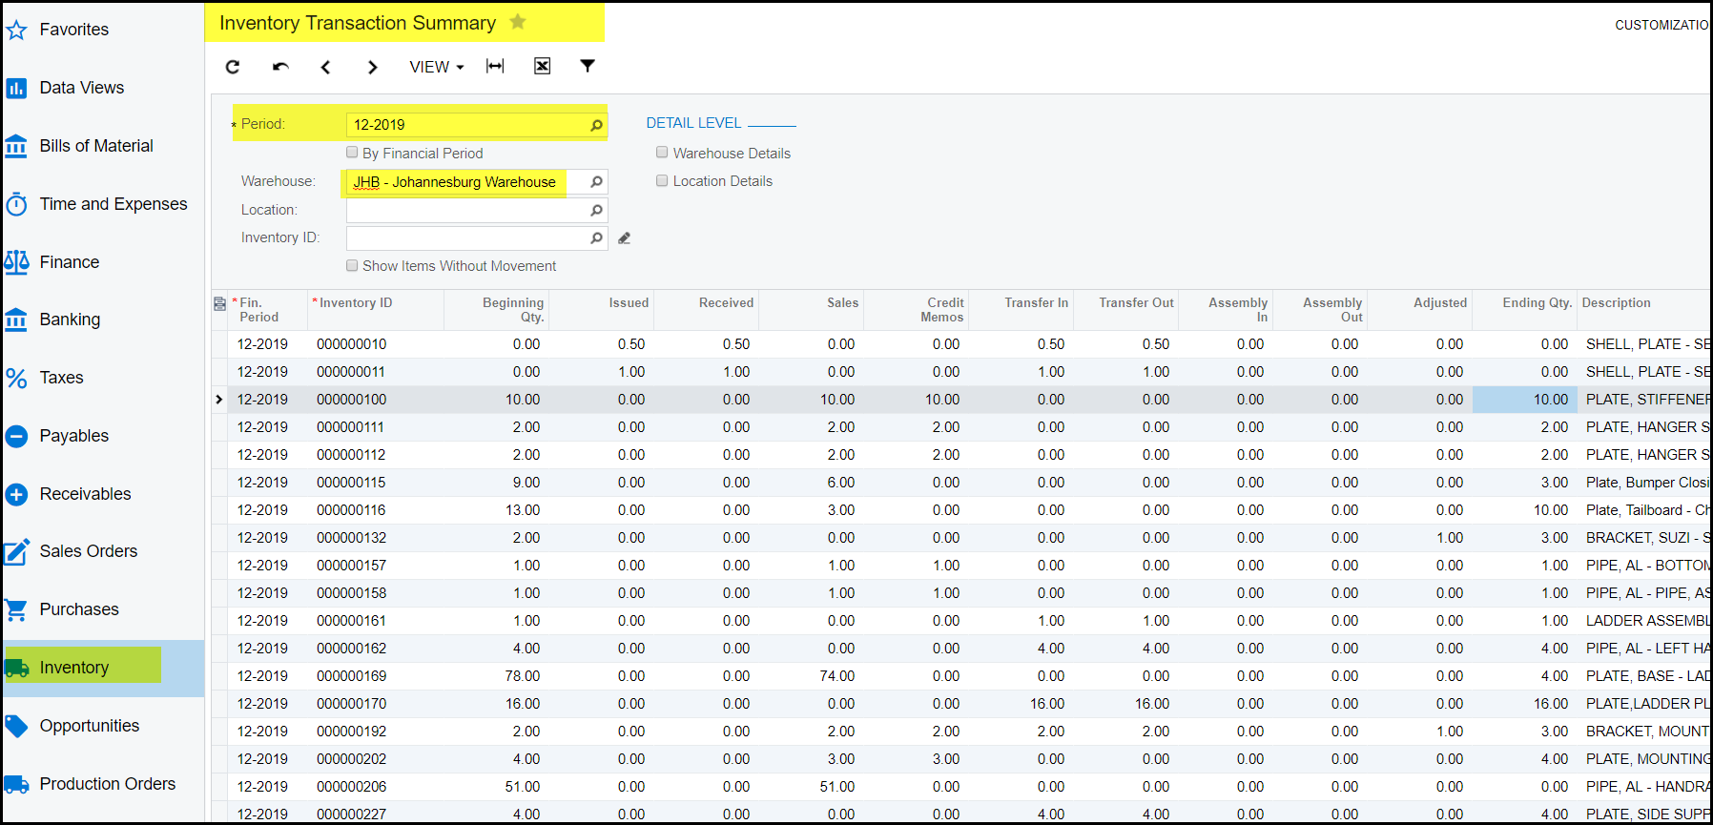Tick Show Items Without Movement
The height and width of the screenshot is (825, 1713).
[x=352, y=266]
